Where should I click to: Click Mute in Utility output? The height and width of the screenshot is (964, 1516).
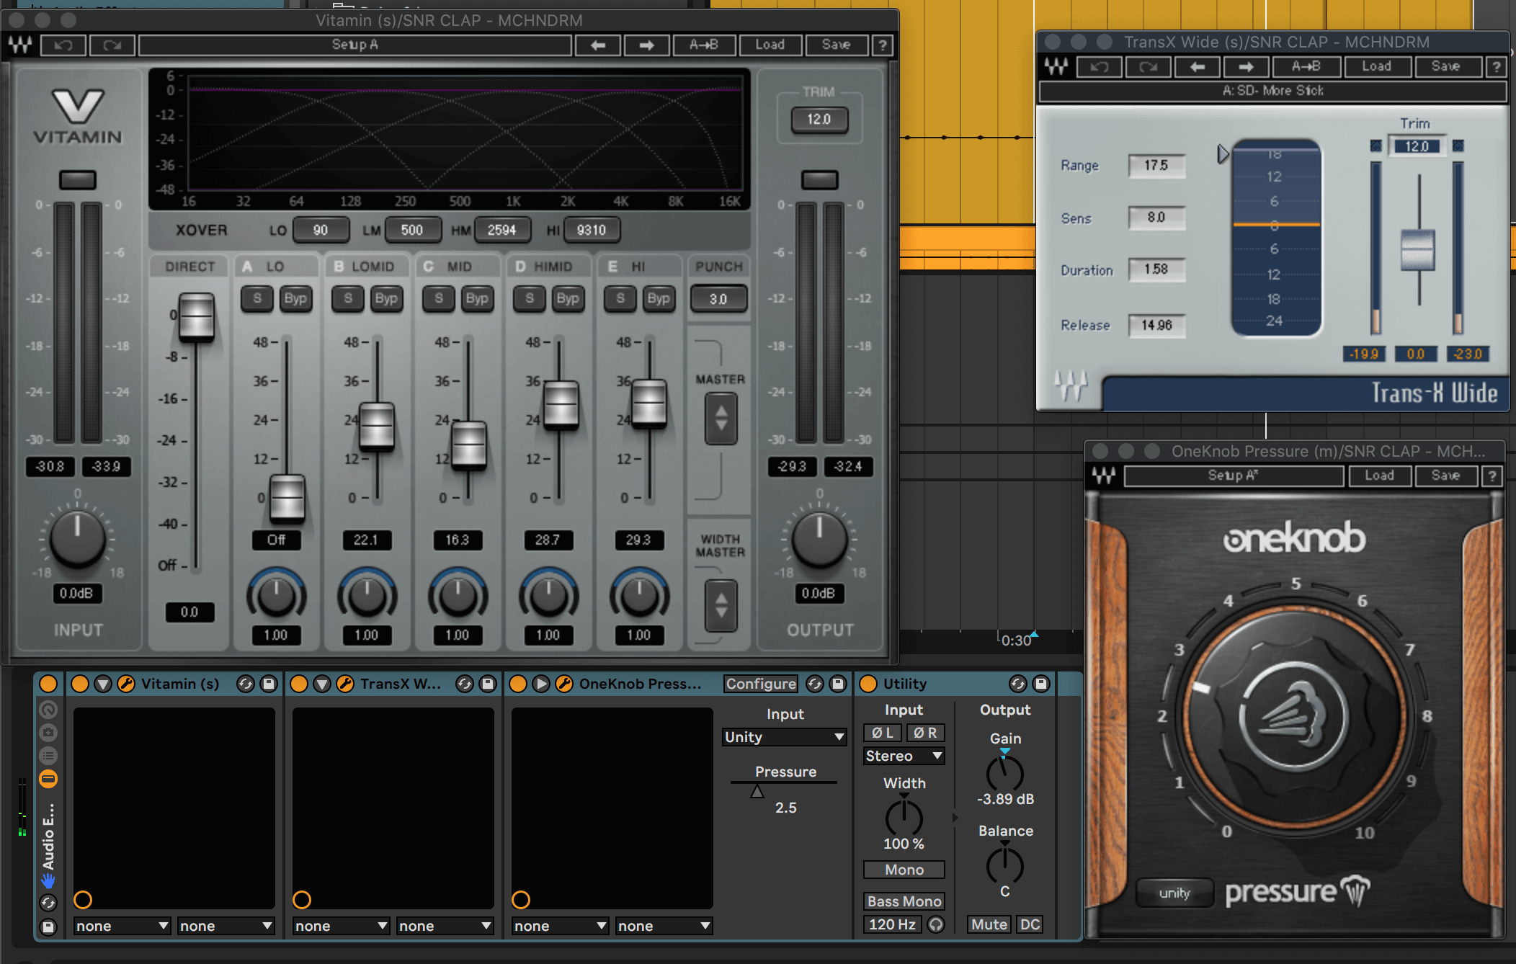click(989, 924)
